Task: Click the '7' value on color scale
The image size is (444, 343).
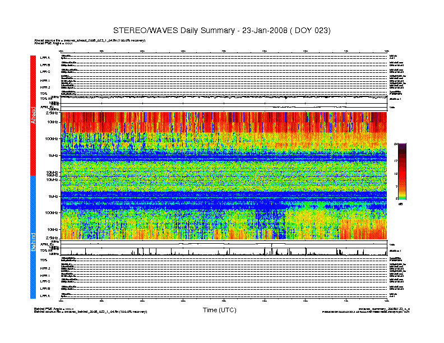Action: click(396, 187)
